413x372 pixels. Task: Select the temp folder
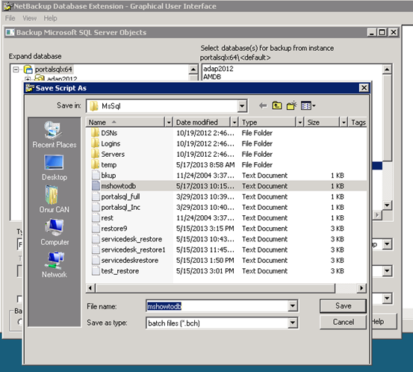click(109, 165)
